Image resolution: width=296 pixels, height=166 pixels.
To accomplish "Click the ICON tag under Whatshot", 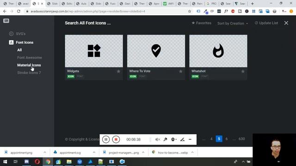I will point(195,76).
